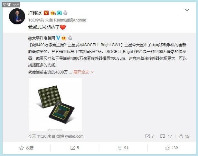Click the teal camera badge icon
The width and height of the screenshot is (198, 156).
pyautogui.click(x=59, y=13)
